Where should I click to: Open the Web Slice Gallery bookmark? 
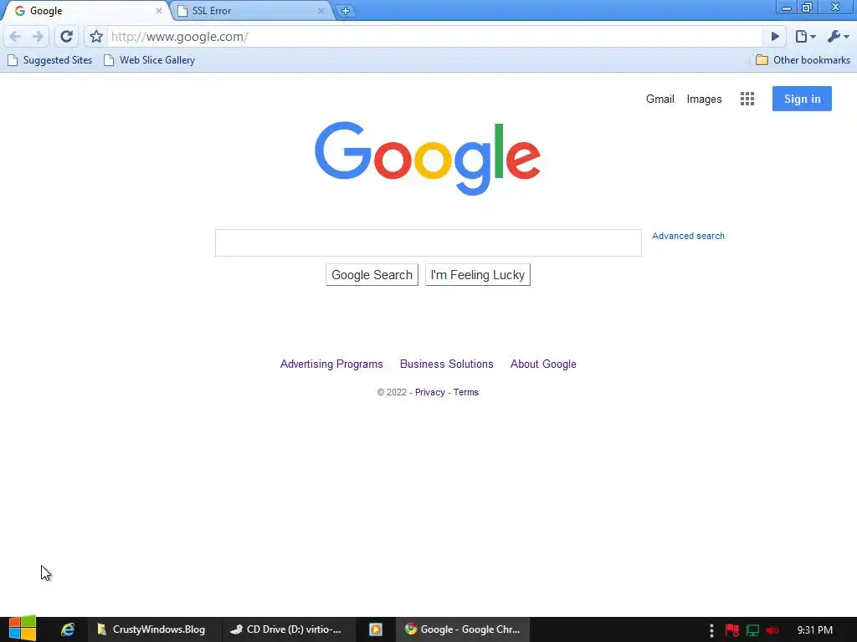(x=149, y=60)
